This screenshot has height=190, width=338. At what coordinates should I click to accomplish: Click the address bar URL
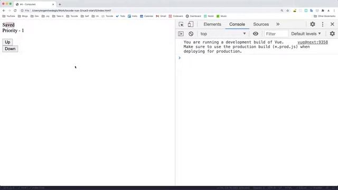coord(72,11)
